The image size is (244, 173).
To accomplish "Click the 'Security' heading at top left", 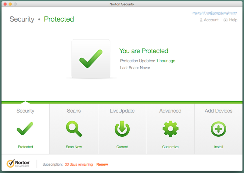I will (x=22, y=19).
